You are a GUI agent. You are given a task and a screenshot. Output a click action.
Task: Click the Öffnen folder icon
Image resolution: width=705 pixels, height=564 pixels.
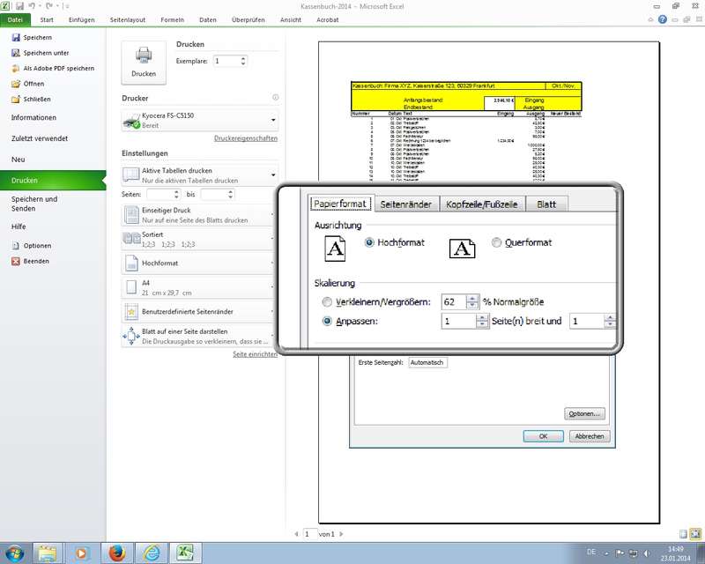[16, 84]
